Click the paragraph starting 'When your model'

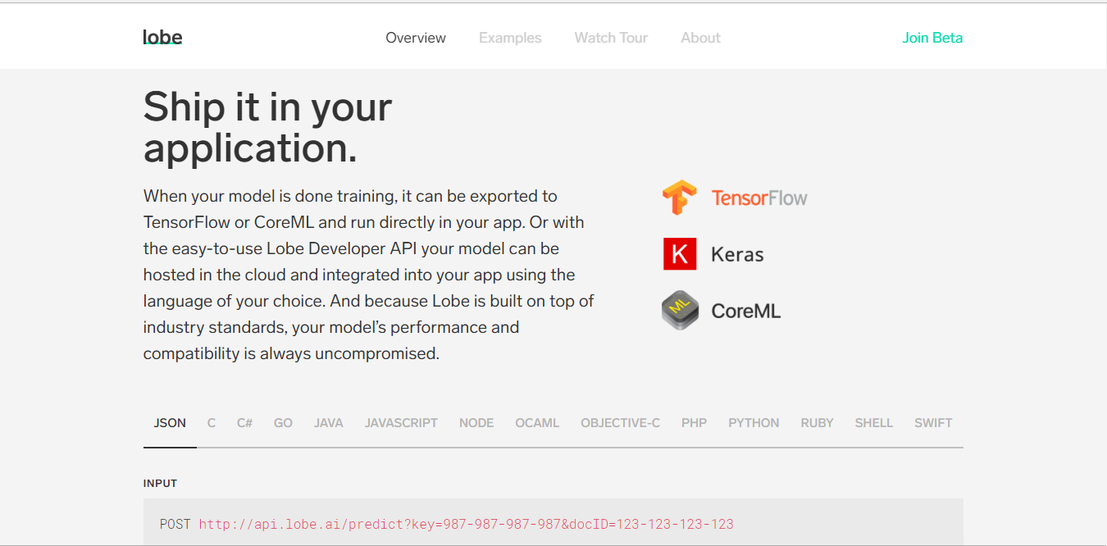(369, 275)
